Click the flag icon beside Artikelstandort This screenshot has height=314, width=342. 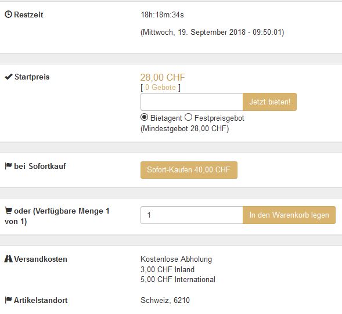(8, 300)
